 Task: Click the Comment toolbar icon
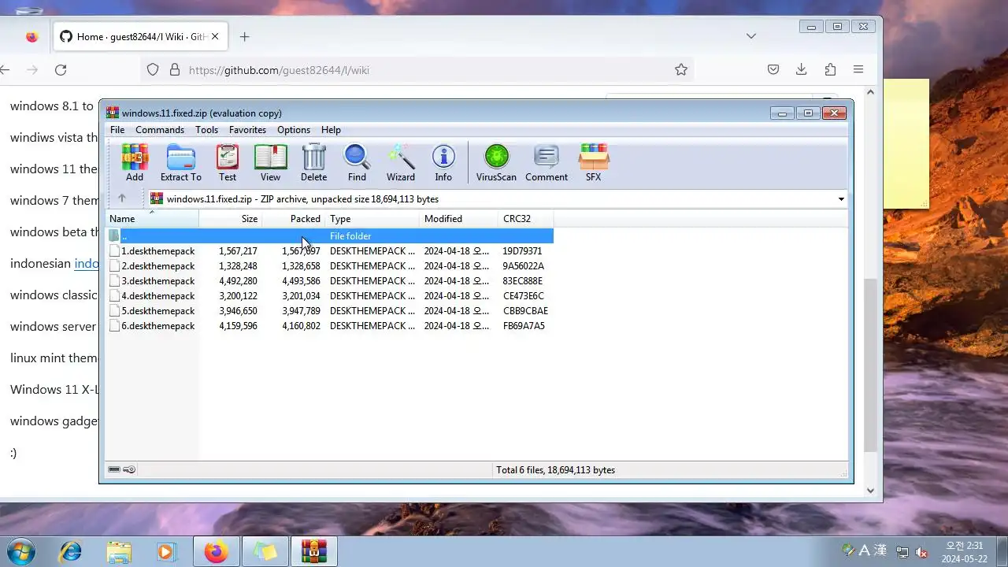(x=547, y=163)
